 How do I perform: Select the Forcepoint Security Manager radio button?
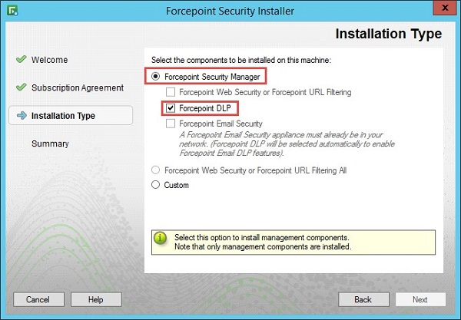157,77
